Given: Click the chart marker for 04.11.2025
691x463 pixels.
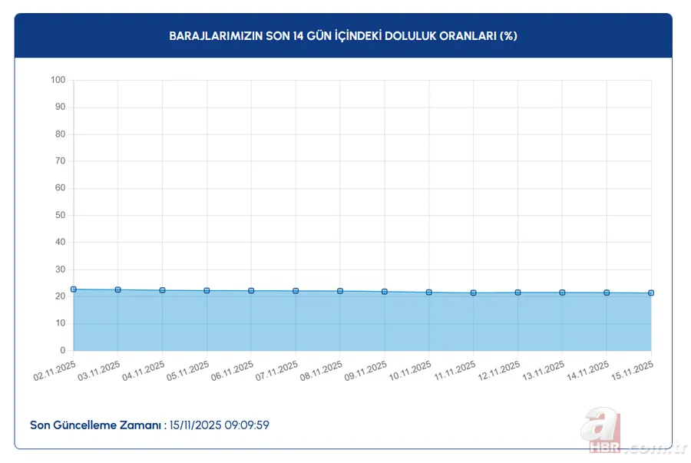Looking at the screenshot, I should [163, 290].
